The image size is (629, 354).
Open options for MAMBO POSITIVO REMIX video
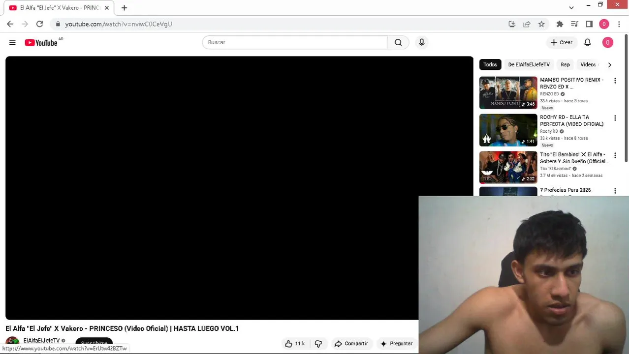(x=615, y=81)
